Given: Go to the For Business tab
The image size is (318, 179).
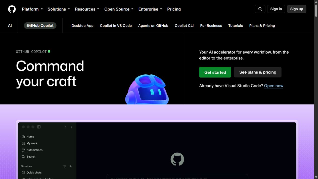Looking at the screenshot, I should pos(211,26).
